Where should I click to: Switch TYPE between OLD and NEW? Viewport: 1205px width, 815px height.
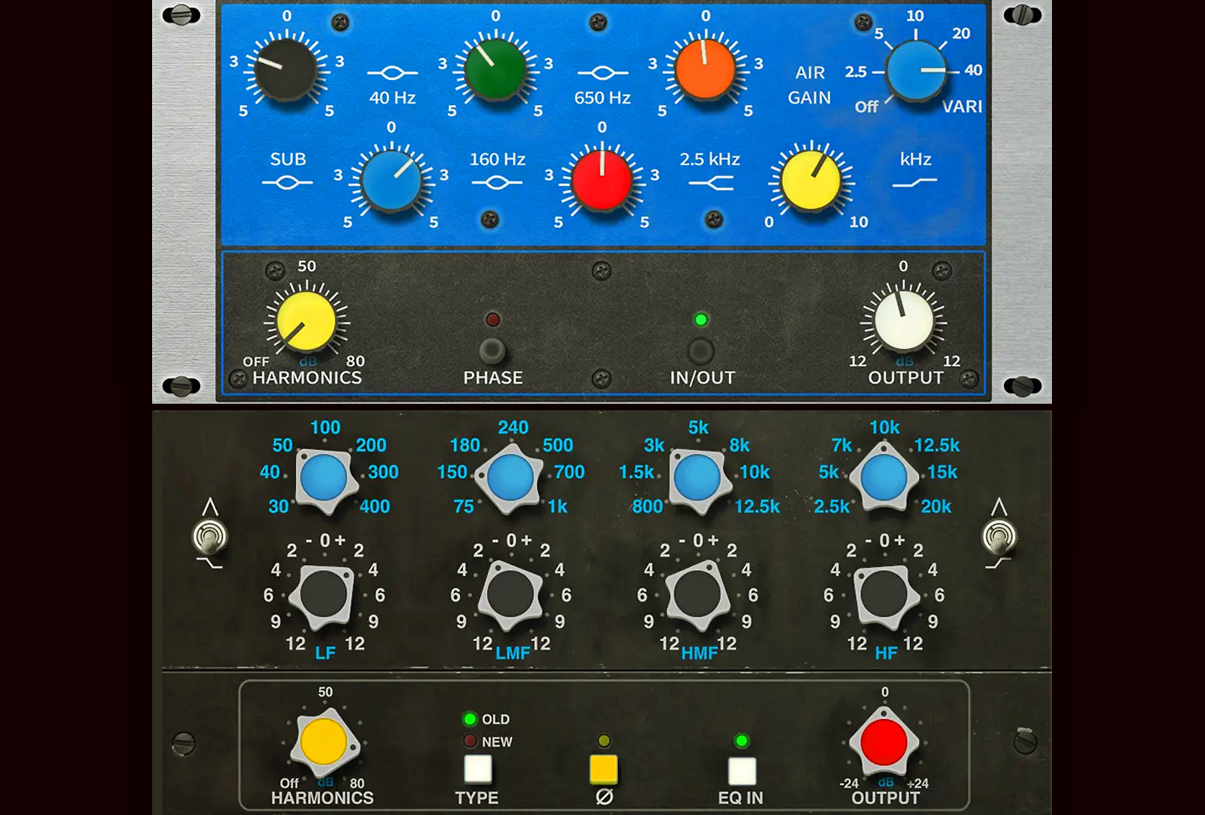(x=477, y=768)
